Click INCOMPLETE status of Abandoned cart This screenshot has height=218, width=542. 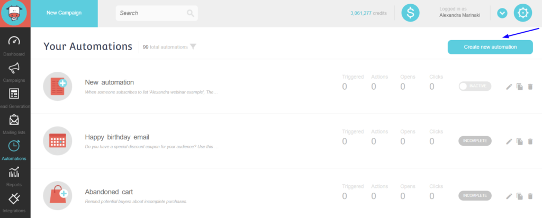pyautogui.click(x=475, y=196)
